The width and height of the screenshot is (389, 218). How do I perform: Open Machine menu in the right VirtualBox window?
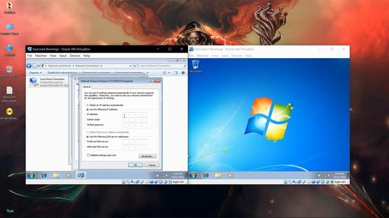click(x=202, y=56)
